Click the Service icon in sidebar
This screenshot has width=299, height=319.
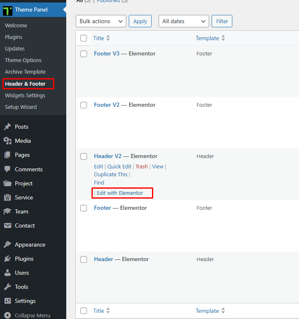pyautogui.click(x=7, y=197)
